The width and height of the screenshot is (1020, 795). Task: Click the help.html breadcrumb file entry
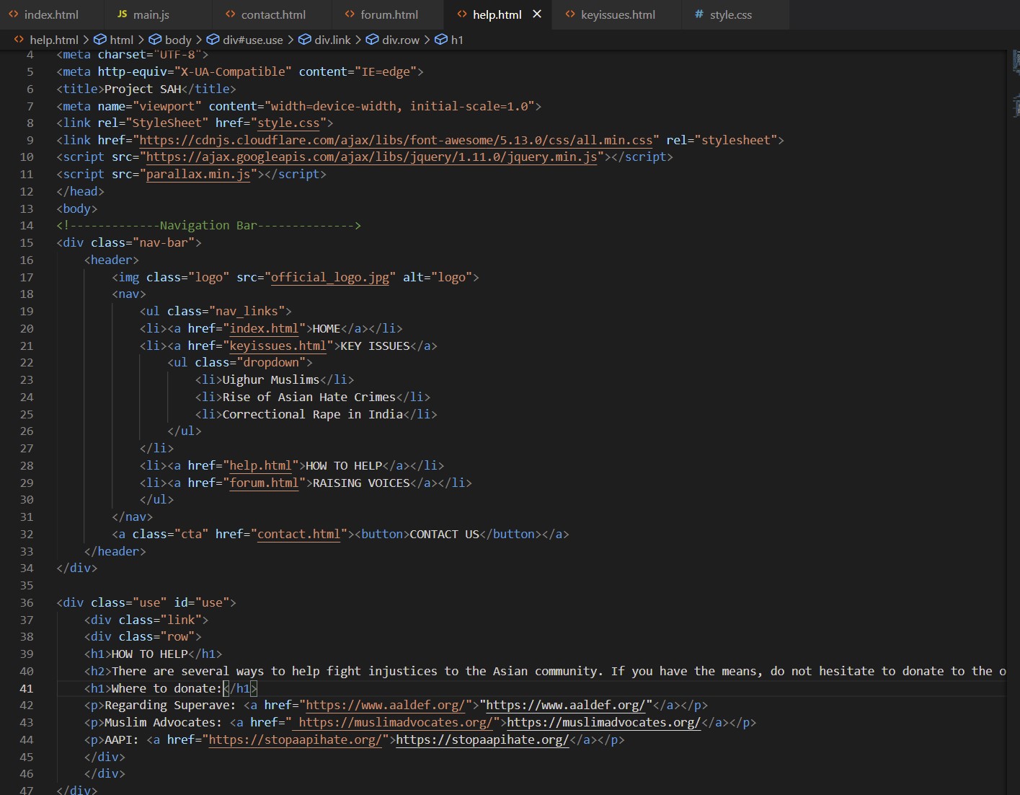(53, 40)
